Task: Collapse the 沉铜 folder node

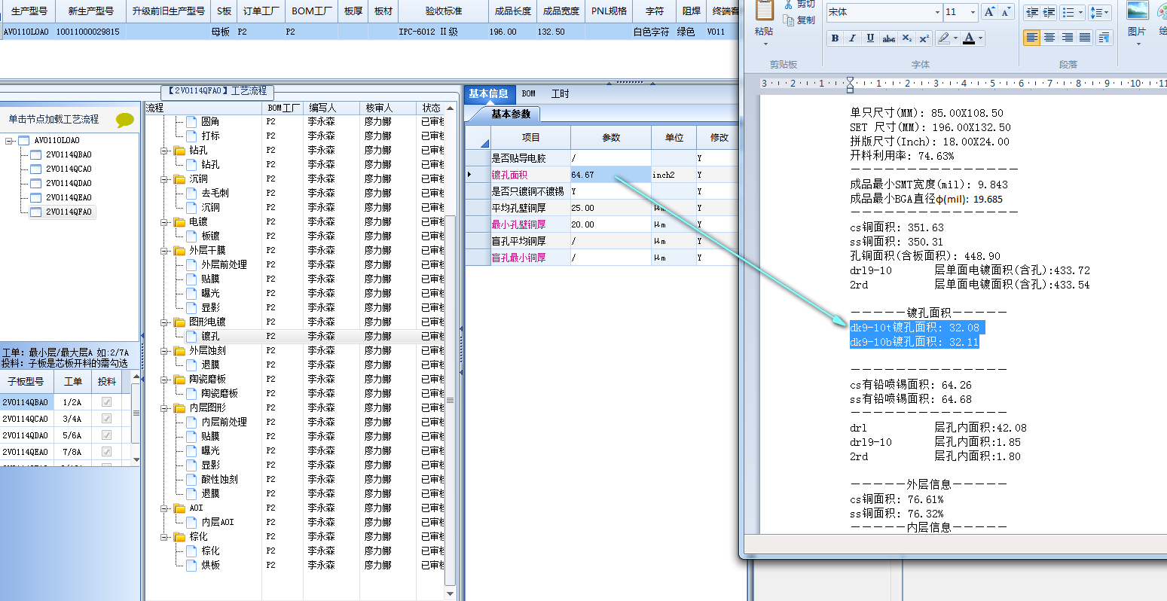Action: point(164,179)
